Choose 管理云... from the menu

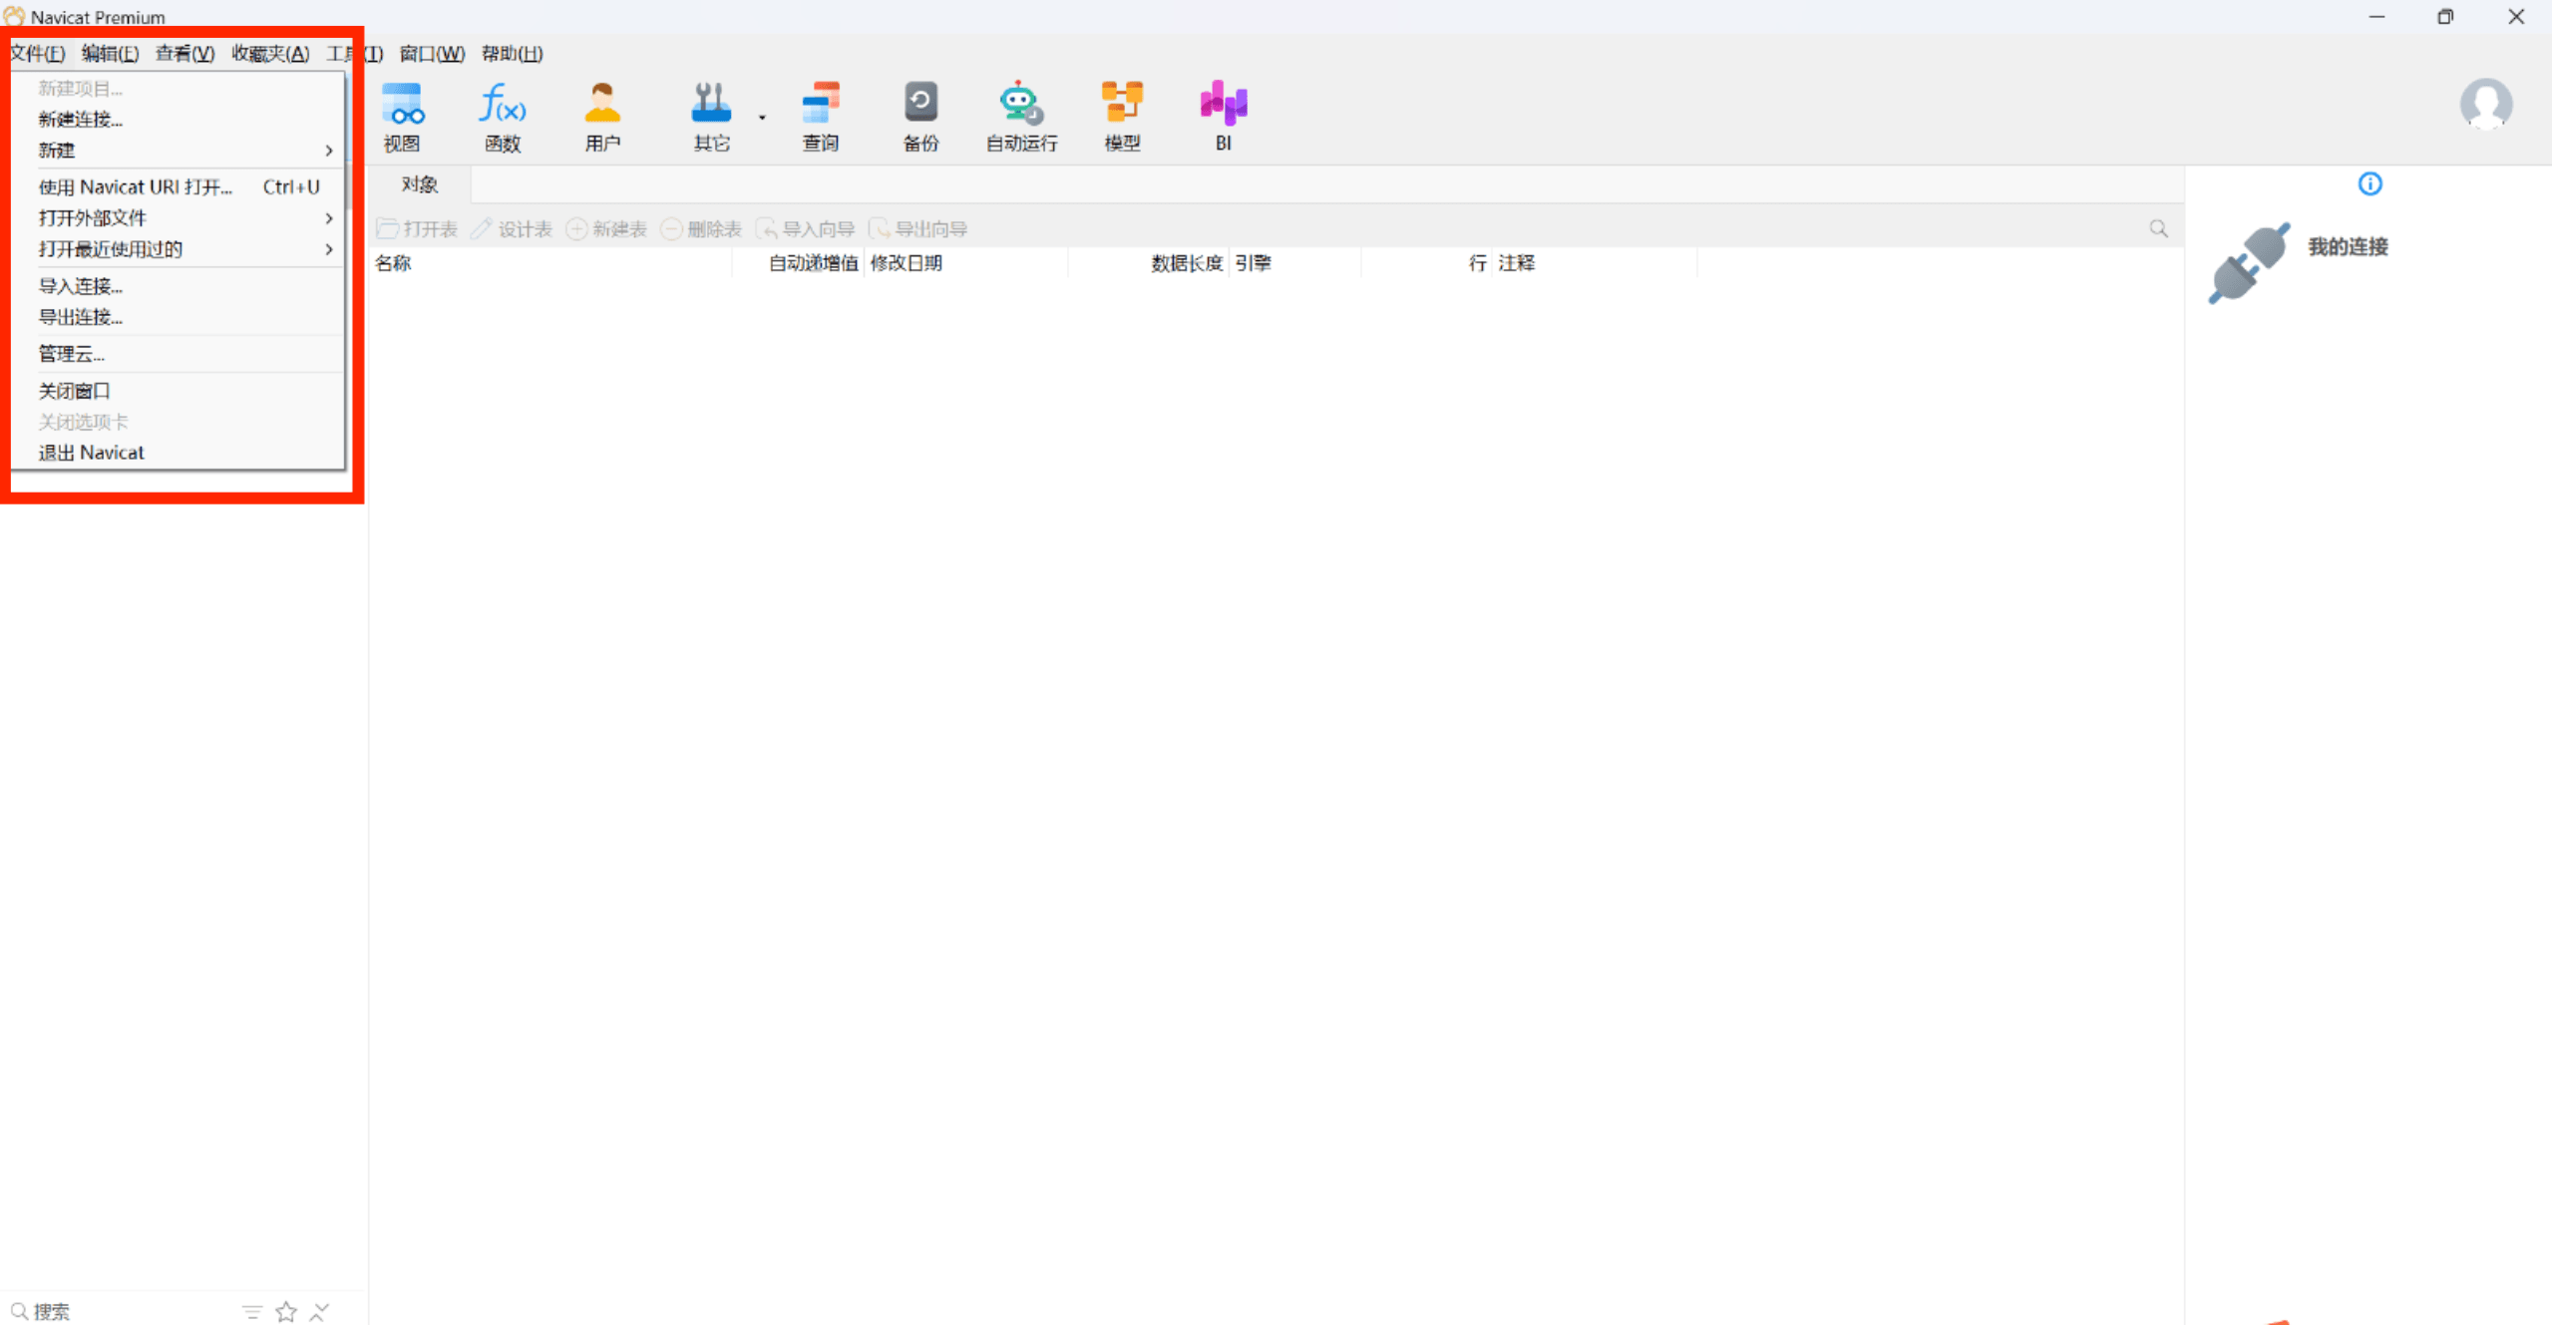pyautogui.click(x=178, y=354)
